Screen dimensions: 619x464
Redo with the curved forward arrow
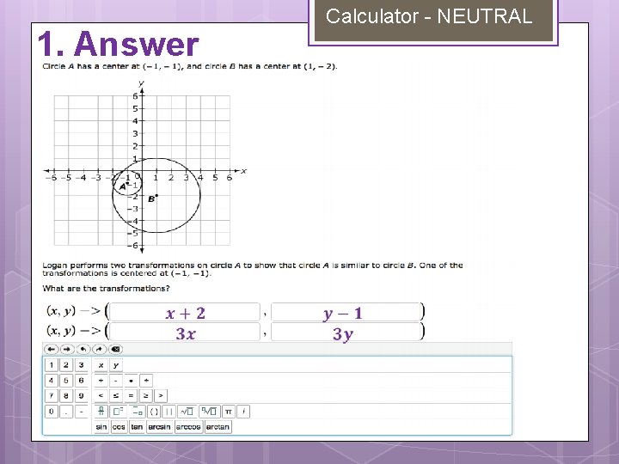tap(99, 349)
